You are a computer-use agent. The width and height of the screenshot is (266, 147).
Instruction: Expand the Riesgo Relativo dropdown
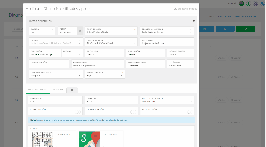click(x=105, y=76)
